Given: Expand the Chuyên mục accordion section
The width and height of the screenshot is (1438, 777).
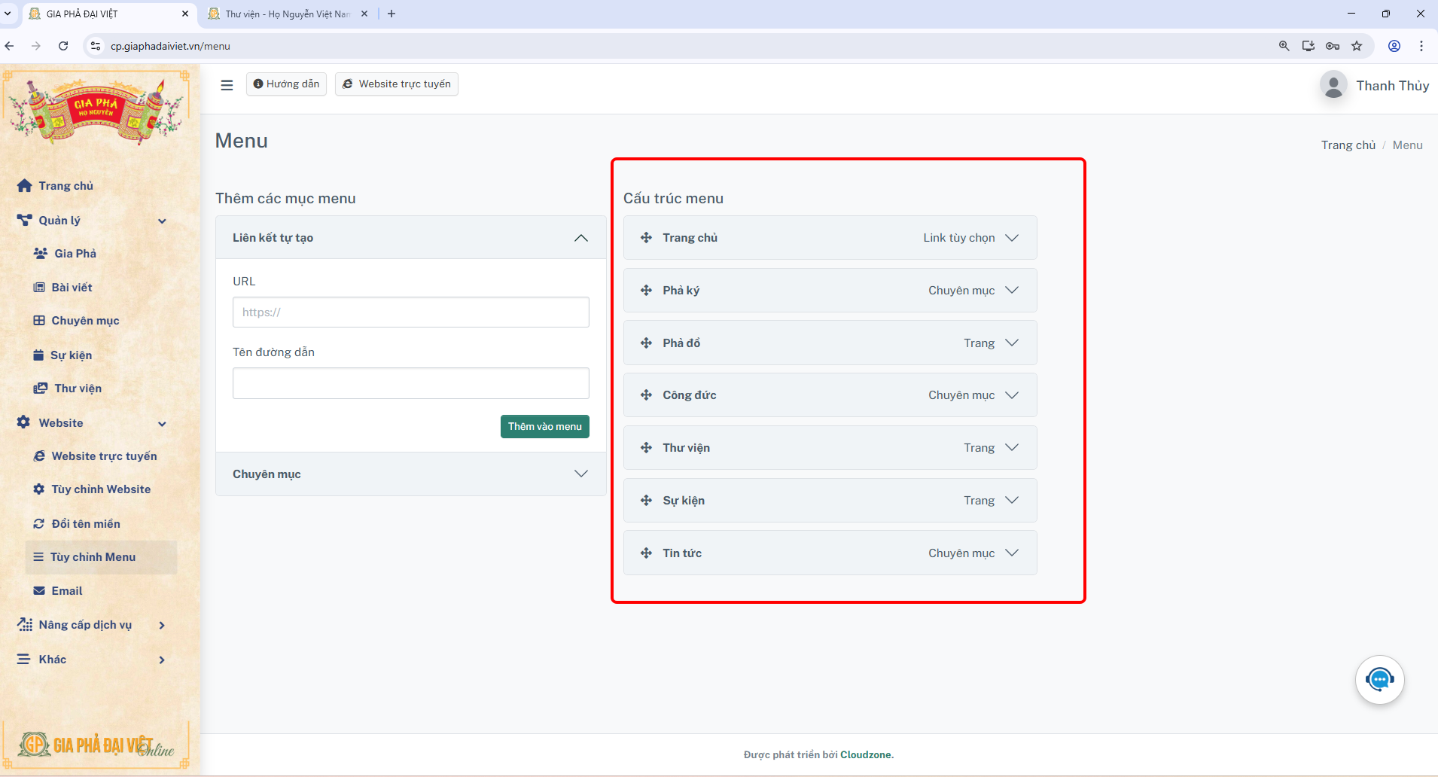Looking at the screenshot, I should [x=580, y=474].
